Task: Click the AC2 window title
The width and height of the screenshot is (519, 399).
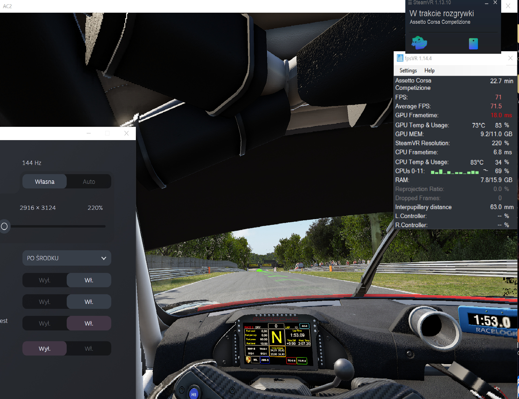Action: click(7, 6)
